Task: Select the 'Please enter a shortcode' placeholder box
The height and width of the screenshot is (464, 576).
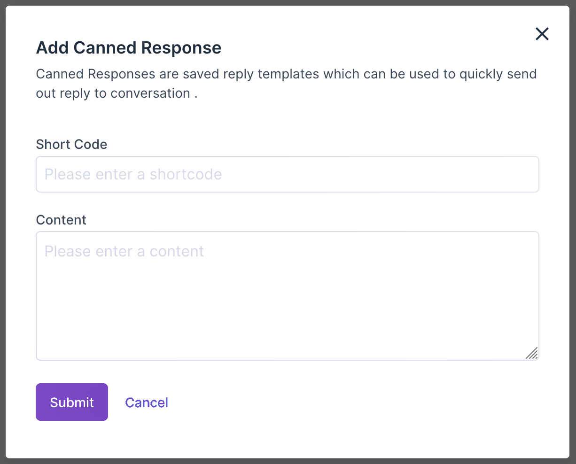Action: pyautogui.click(x=287, y=174)
